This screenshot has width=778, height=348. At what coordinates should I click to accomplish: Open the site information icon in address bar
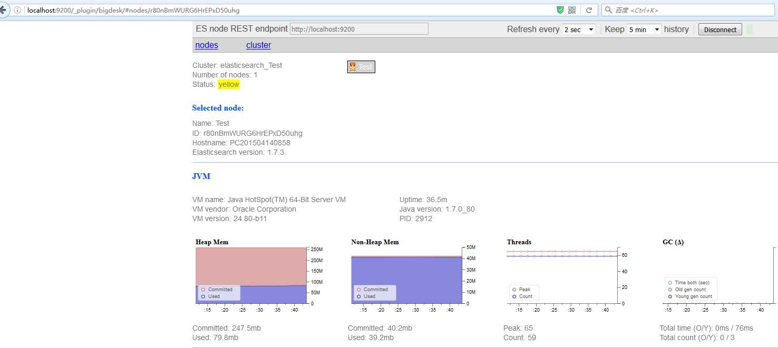[x=17, y=10]
